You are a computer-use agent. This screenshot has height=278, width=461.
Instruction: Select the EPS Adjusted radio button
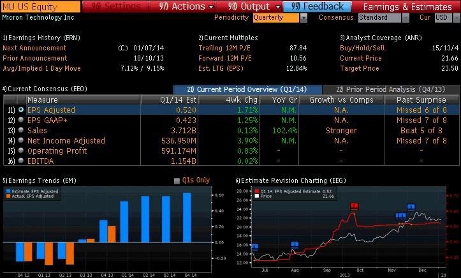[21, 110]
